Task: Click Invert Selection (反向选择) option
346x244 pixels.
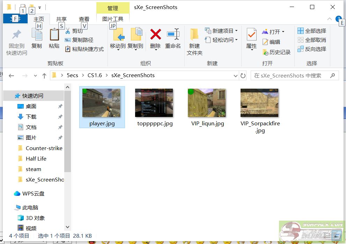Action: (x=312, y=49)
